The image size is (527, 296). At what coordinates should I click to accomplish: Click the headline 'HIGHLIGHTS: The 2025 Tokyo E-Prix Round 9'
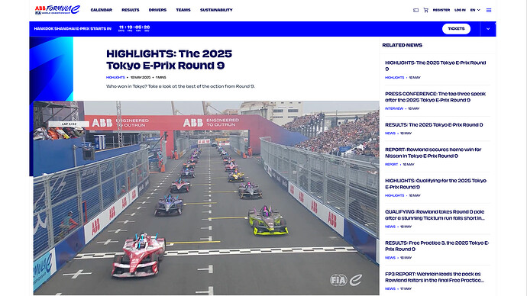pyautogui.click(x=169, y=60)
